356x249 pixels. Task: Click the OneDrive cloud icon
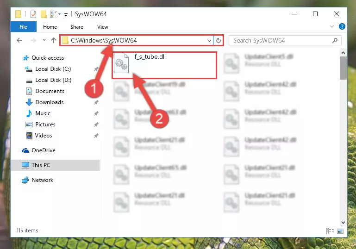tap(25, 150)
